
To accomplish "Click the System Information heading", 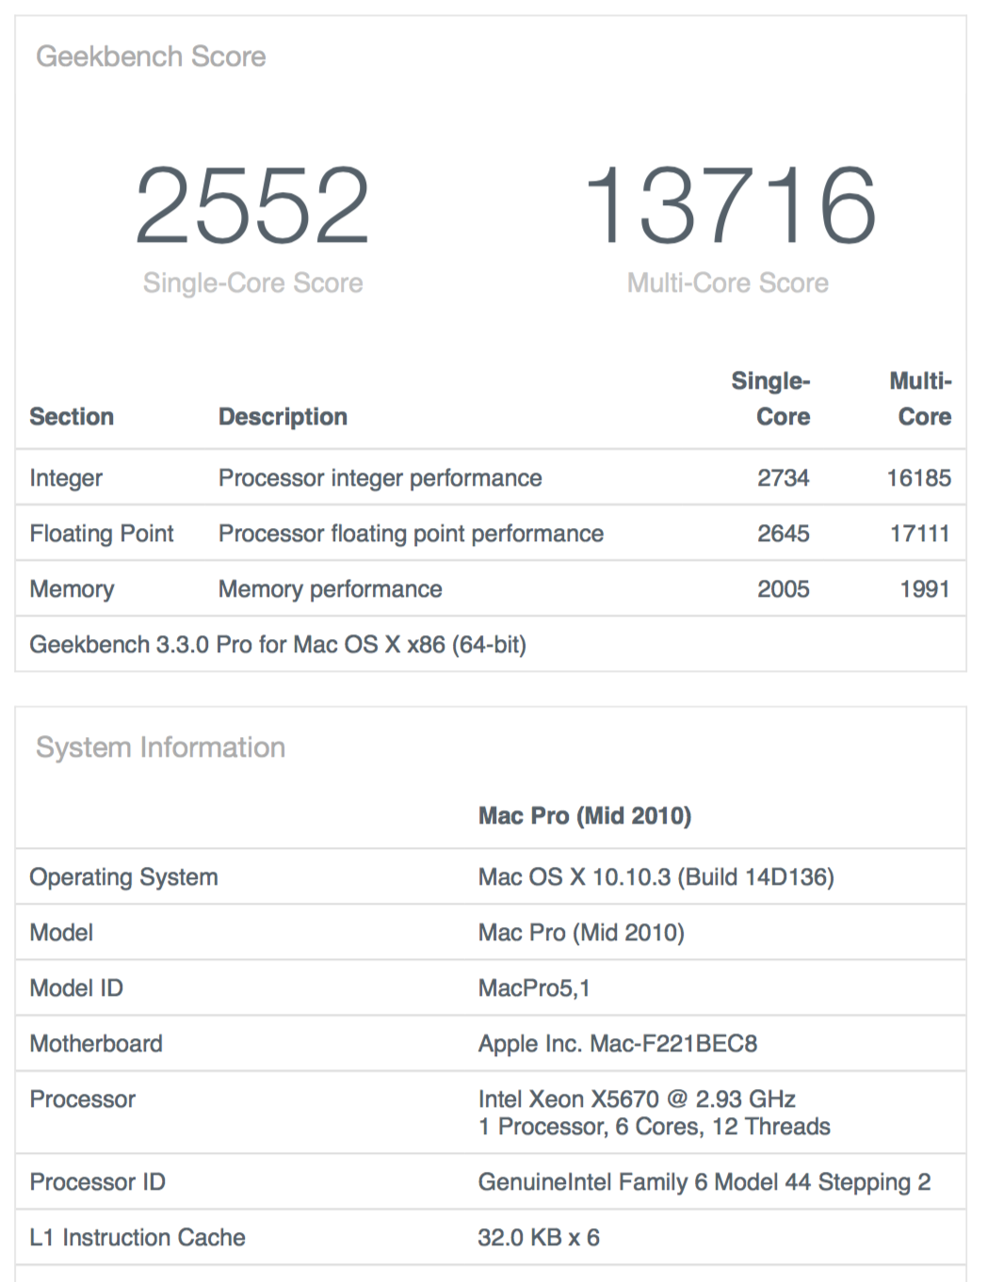I will coord(160,747).
